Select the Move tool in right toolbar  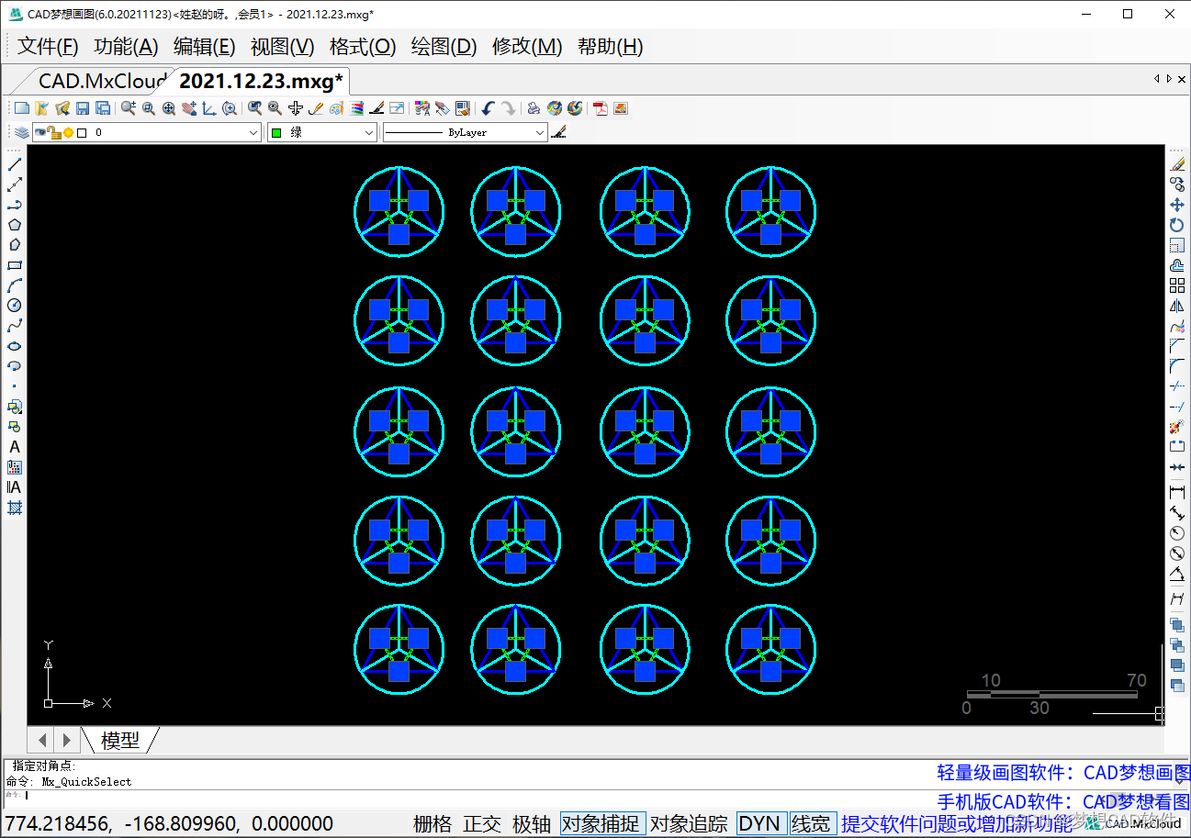(x=1177, y=205)
